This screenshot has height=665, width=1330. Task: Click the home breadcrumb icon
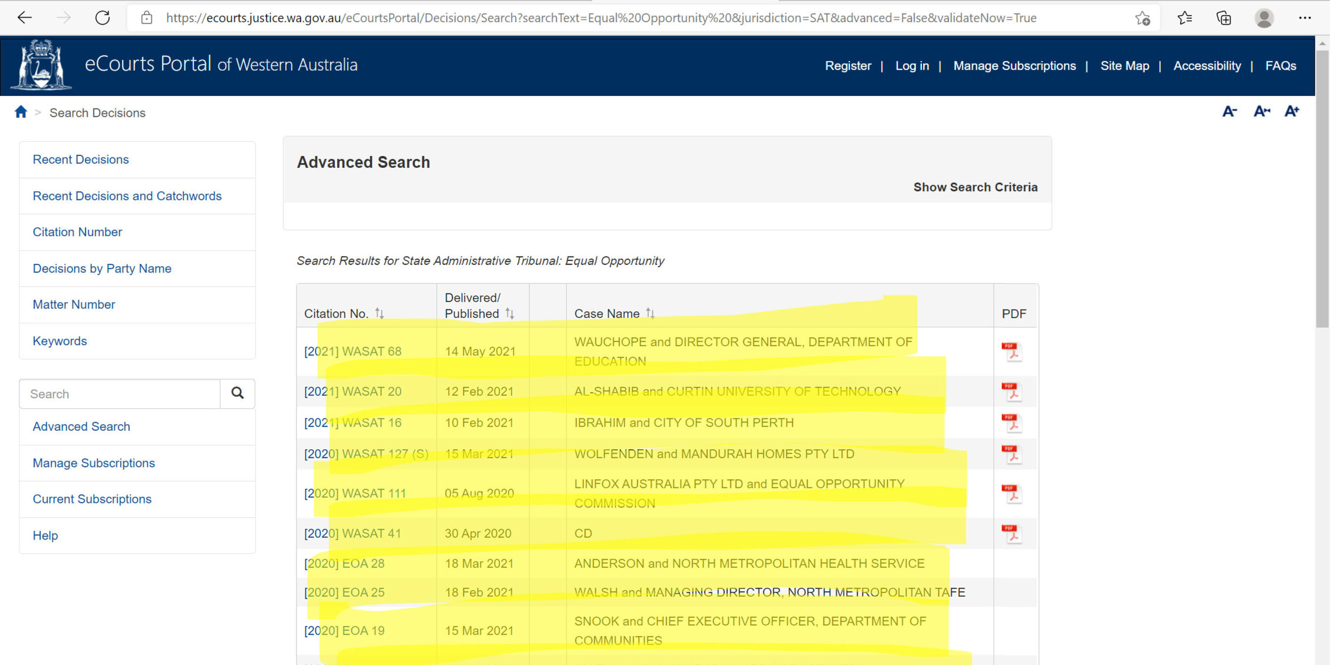21,112
